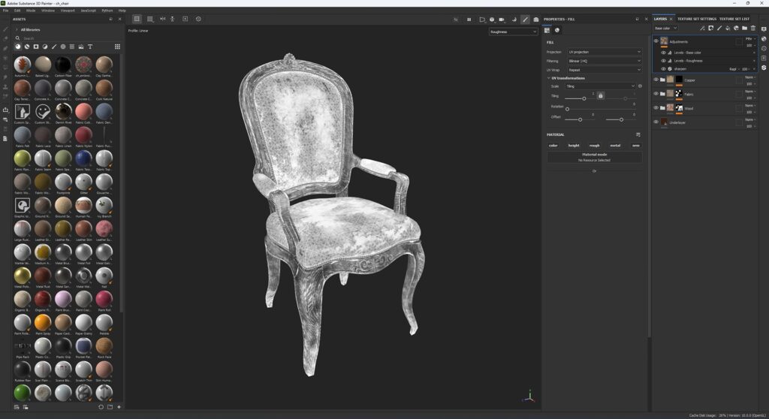Click the delete layer trash icon
The image size is (769, 419).
[x=753, y=29]
